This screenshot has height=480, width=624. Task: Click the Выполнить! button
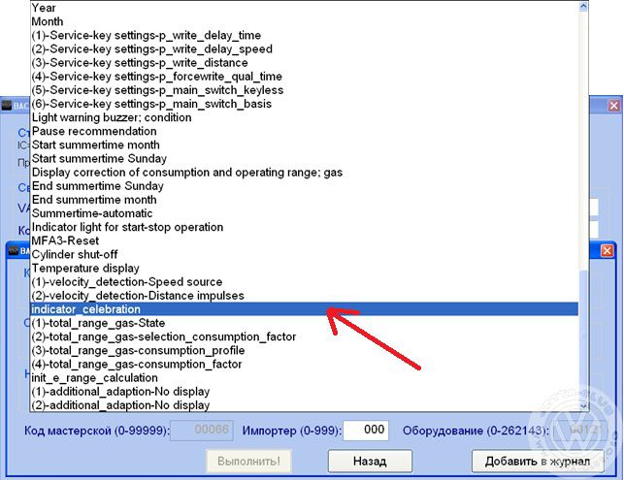tap(248, 461)
